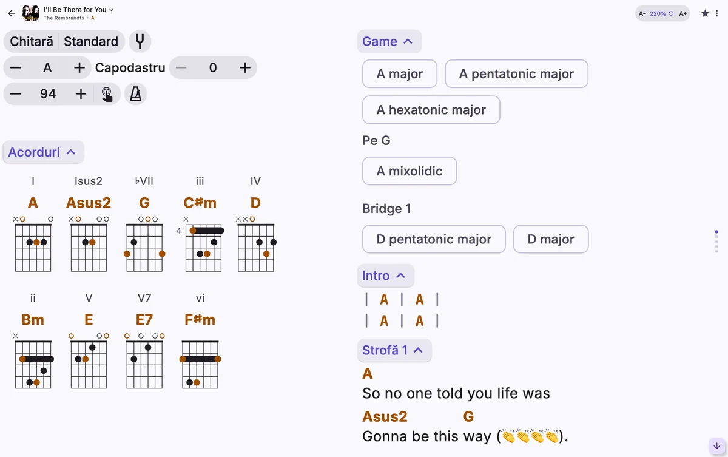
Task: Collapse the Strofă 1 section
Action: point(394,350)
